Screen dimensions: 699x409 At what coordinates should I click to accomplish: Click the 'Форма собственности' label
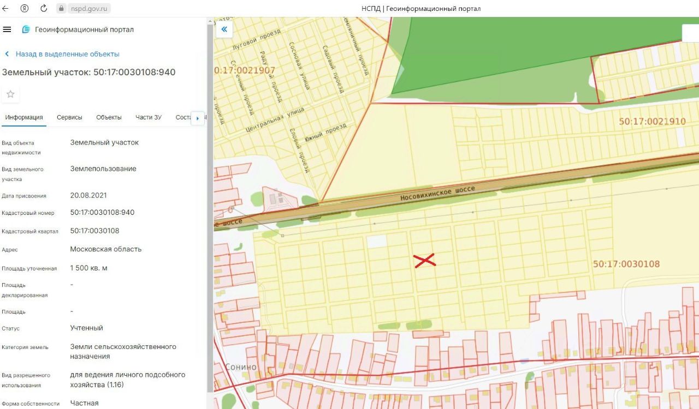[31, 404]
